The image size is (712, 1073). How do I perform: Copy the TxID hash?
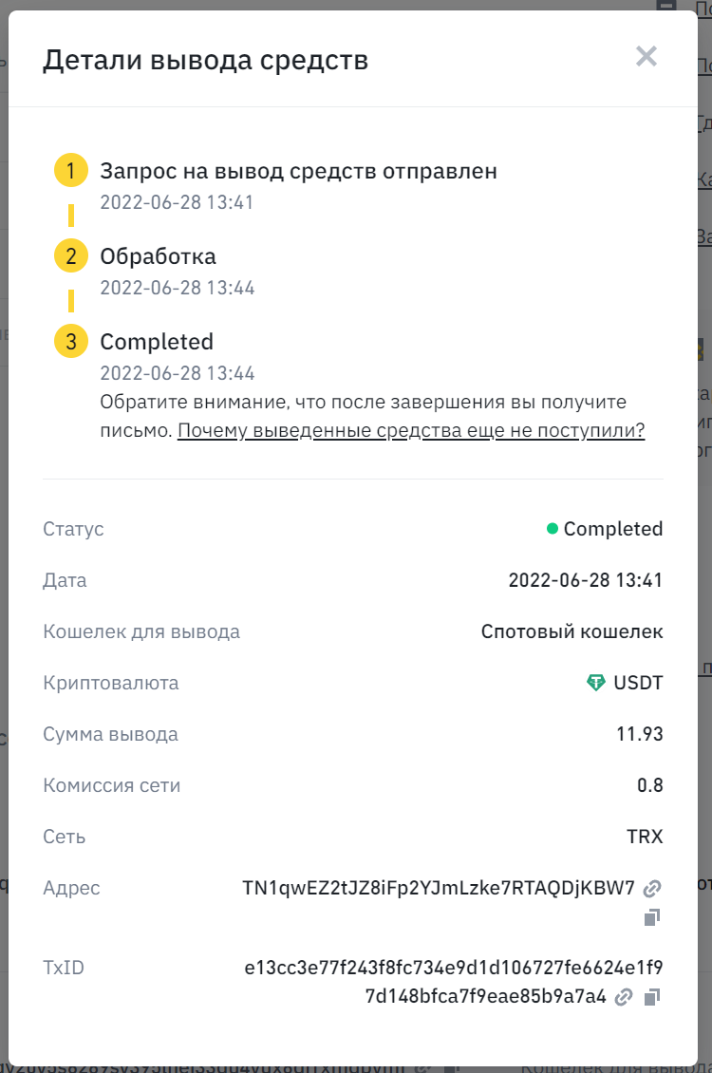click(x=652, y=997)
